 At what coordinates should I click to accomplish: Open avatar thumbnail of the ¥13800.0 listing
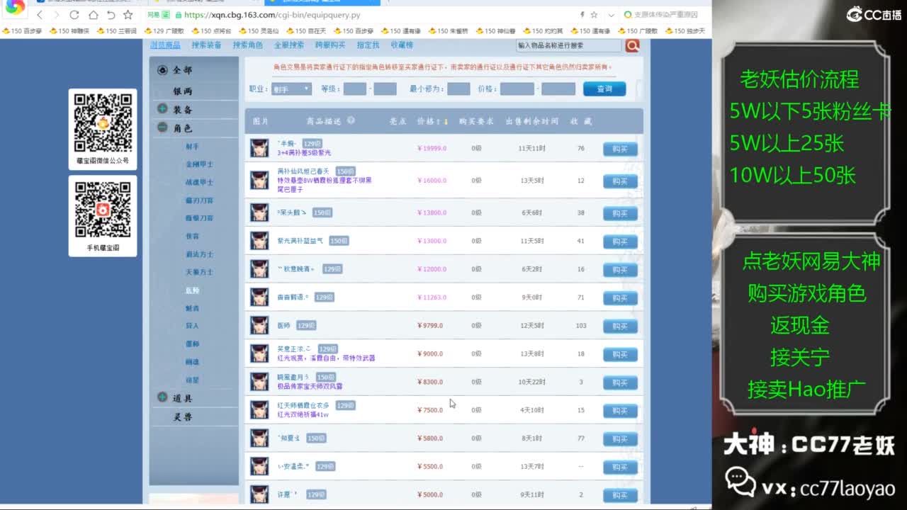tap(259, 212)
